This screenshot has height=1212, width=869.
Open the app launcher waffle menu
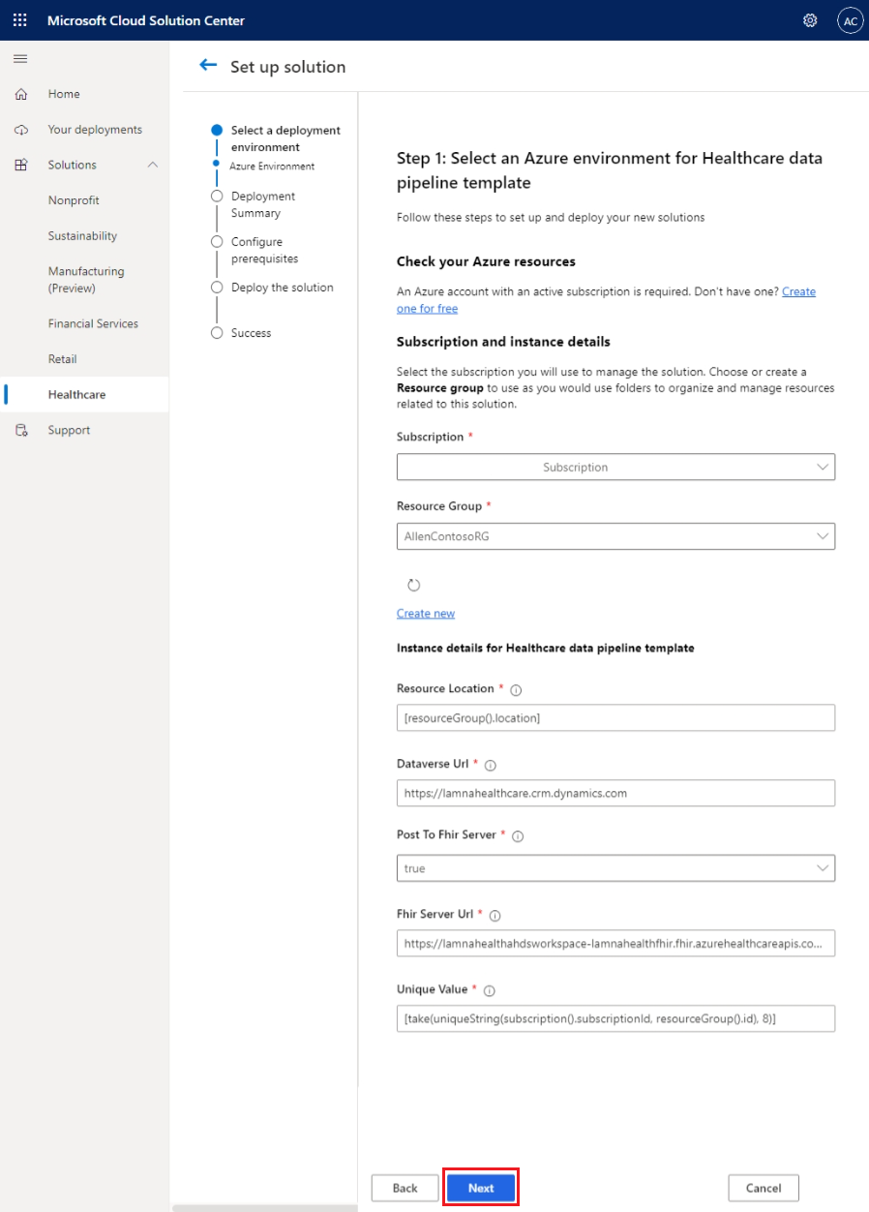pos(19,19)
